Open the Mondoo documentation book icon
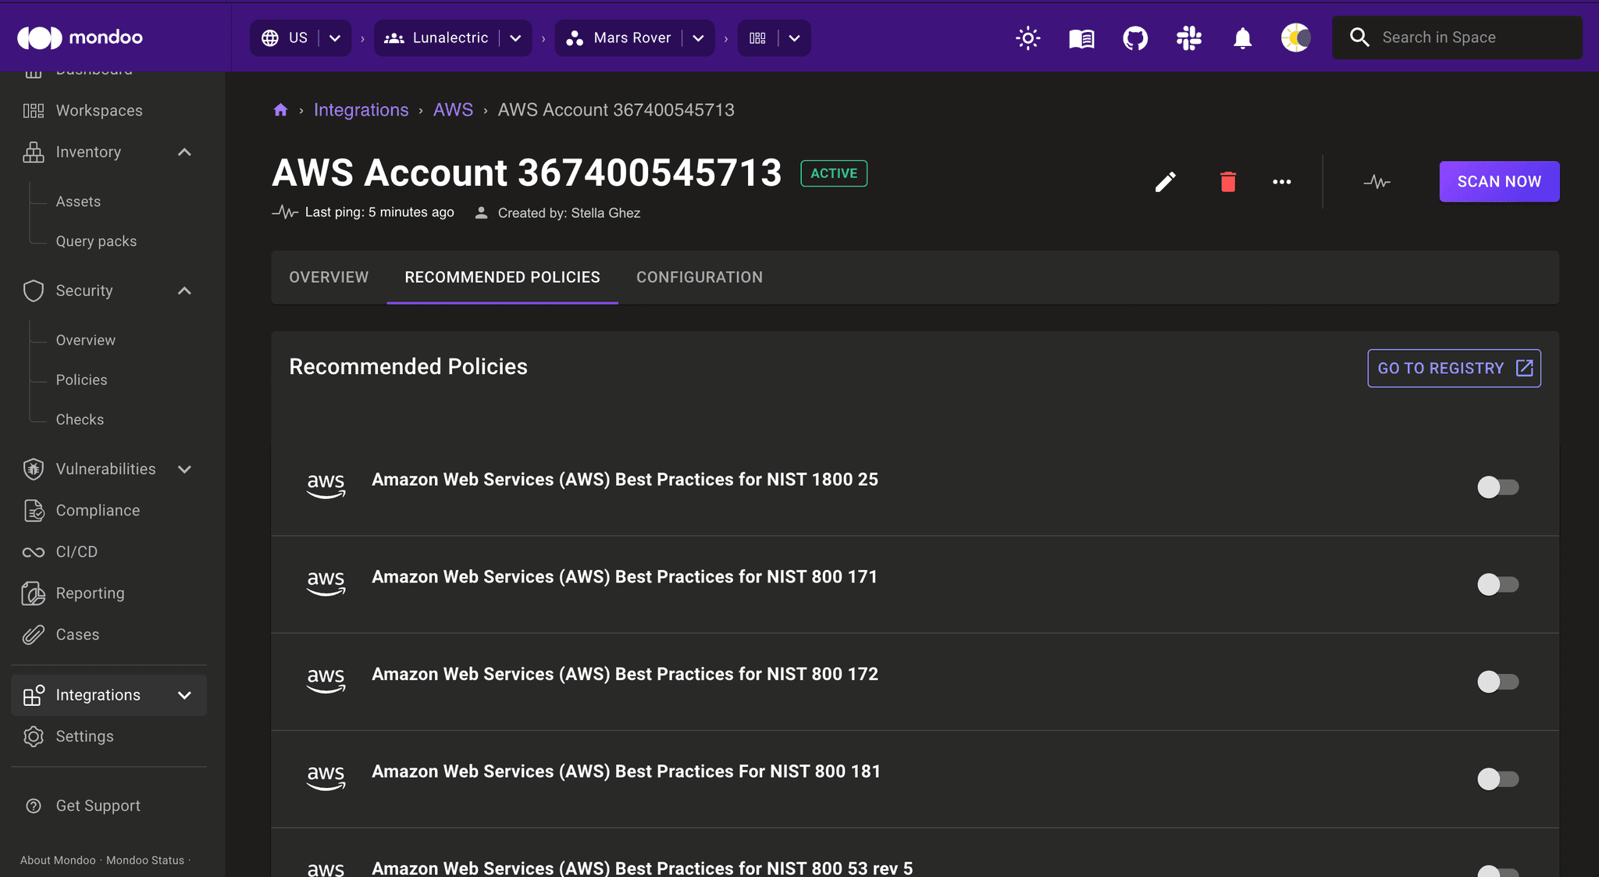 click(1081, 37)
